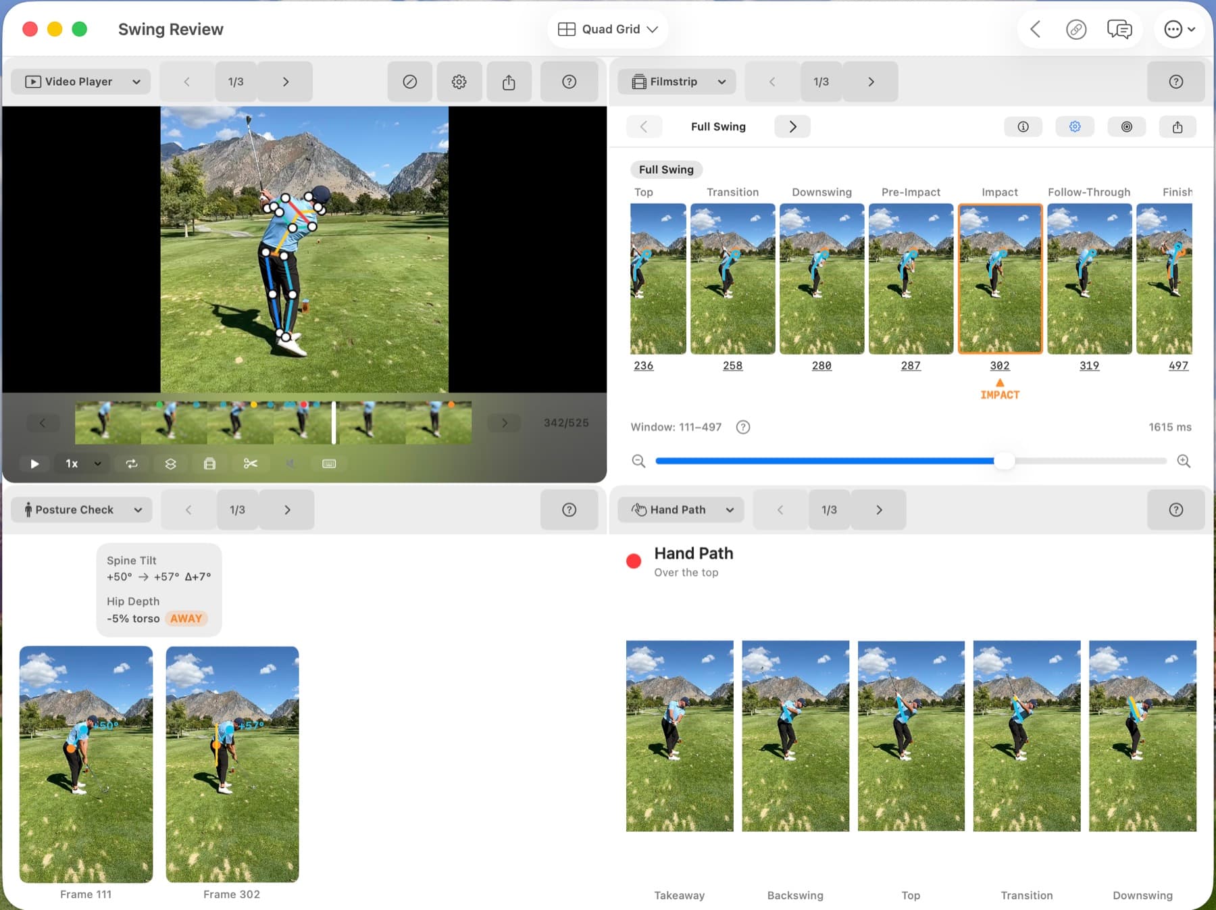Go to next item in Hand Path
The width and height of the screenshot is (1216, 910).
879,509
